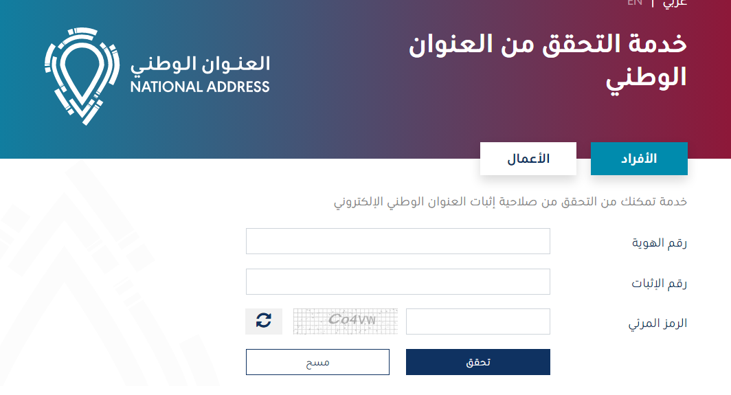Submit the form with تحقق button
The width and height of the screenshot is (731, 395).
(x=478, y=362)
